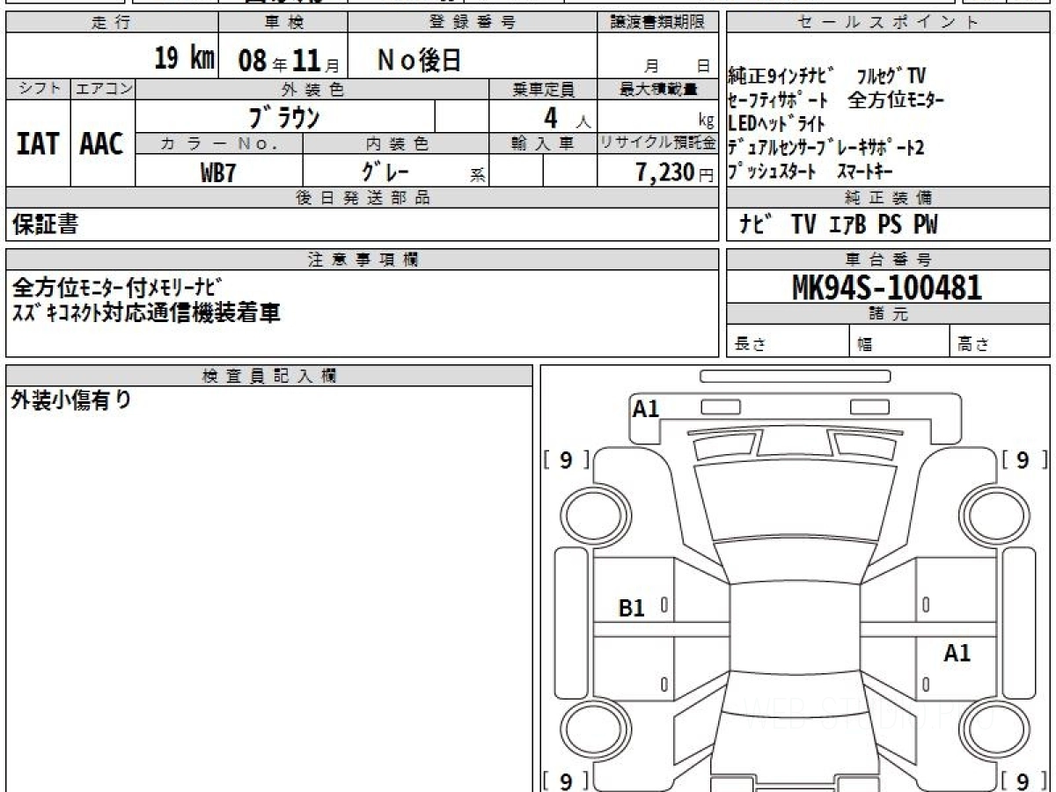Select the chassis number MK94S-100481
Viewport: 1056px width, 792px height.
point(887,287)
